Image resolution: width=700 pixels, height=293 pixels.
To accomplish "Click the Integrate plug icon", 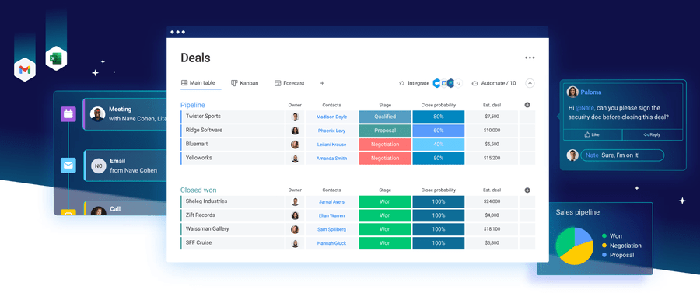I will click(402, 83).
